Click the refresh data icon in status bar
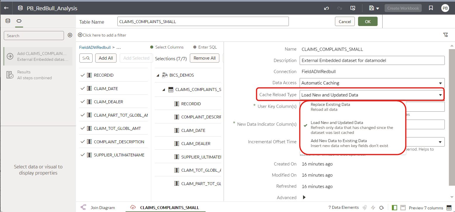This screenshot has width=455, height=212. 381,208
